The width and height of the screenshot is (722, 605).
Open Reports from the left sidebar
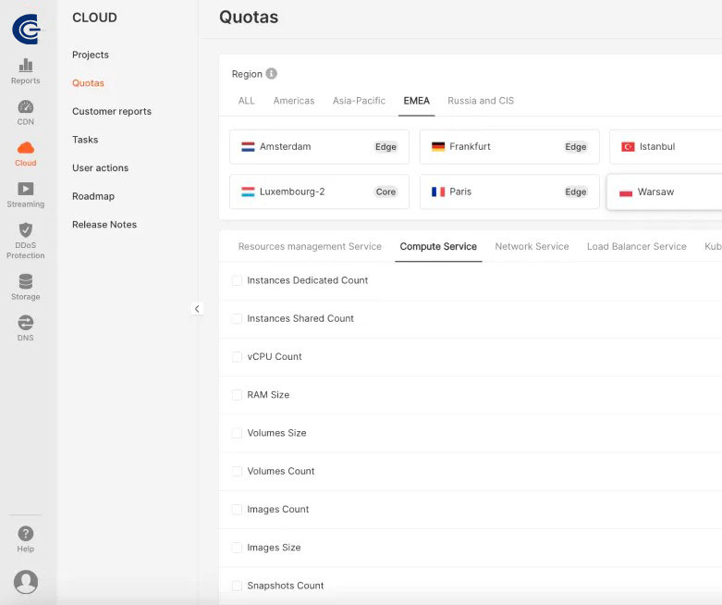[x=26, y=66]
